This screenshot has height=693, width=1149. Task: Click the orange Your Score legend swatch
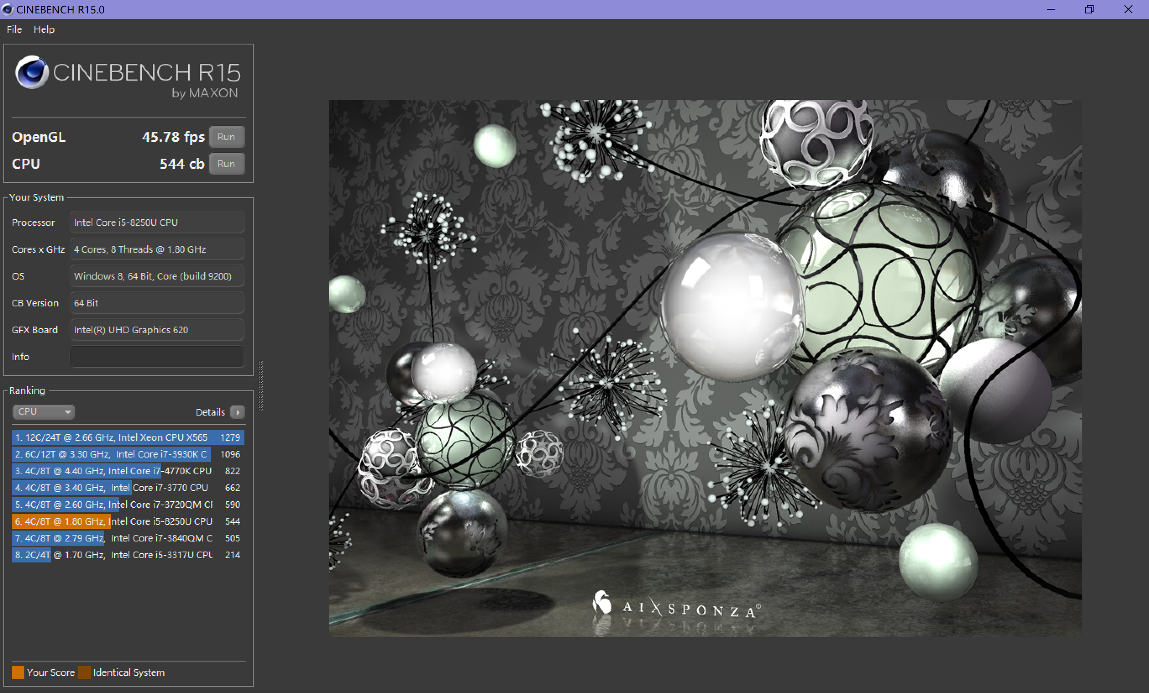(18, 672)
